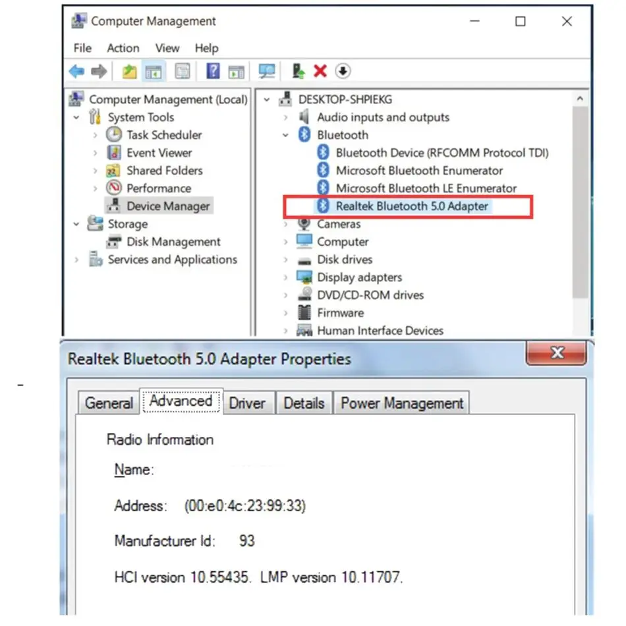Select Human Interface Devices category
Screen dimensions: 626x626
pos(380,331)
